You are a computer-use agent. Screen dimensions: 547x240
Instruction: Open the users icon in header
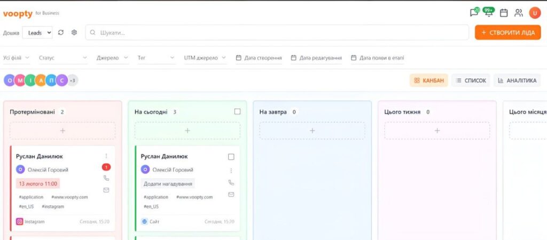click(x=519, y=13)
